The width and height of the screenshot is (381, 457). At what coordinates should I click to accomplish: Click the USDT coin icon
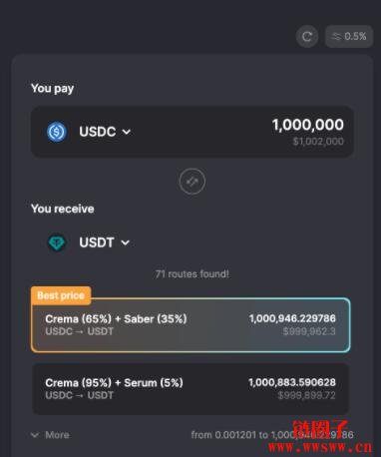tap(57, 242)
